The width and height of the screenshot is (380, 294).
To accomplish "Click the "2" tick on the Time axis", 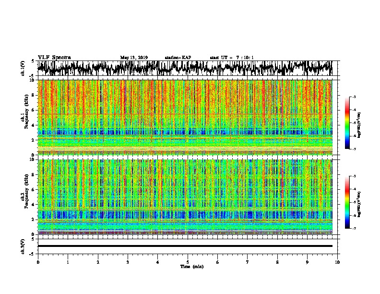I will pyautogui.click(x=98, y=262).
